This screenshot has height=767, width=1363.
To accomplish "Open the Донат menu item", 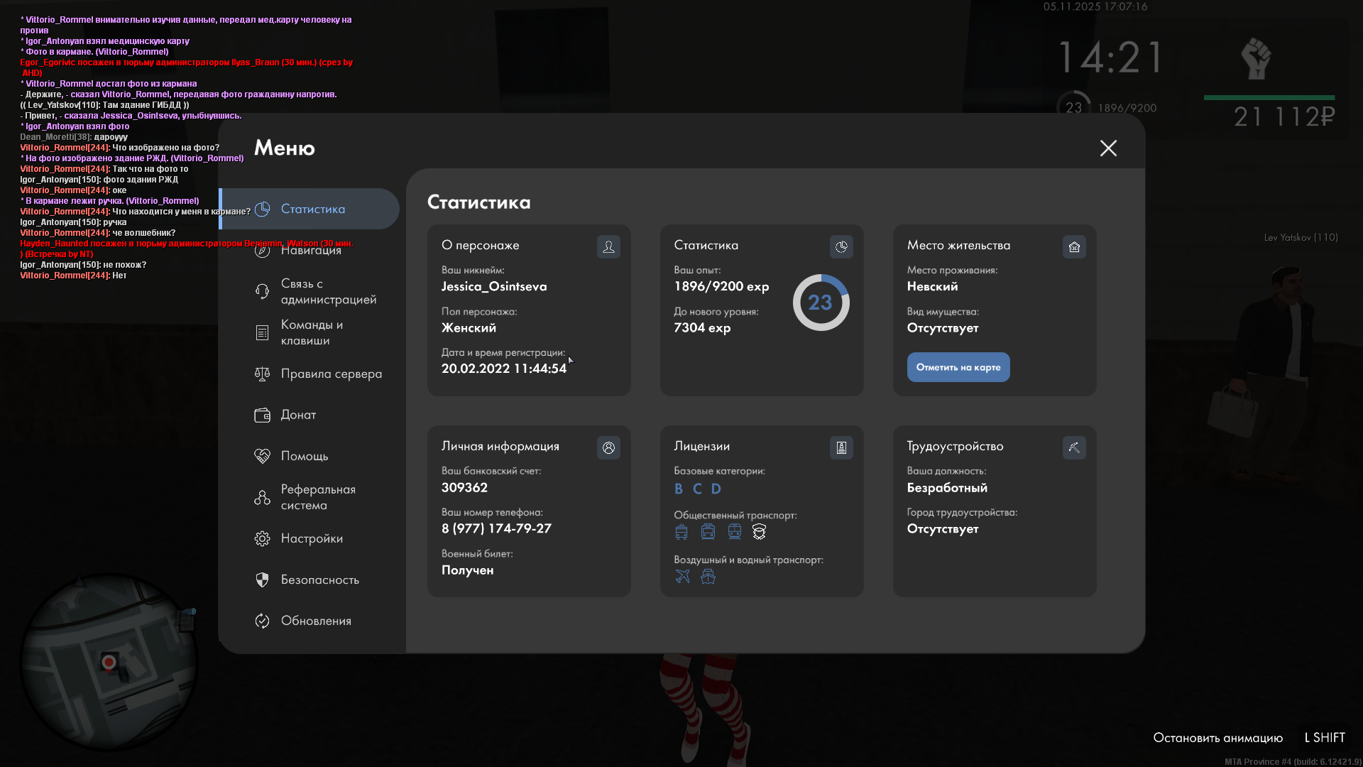I will [298, 415].
